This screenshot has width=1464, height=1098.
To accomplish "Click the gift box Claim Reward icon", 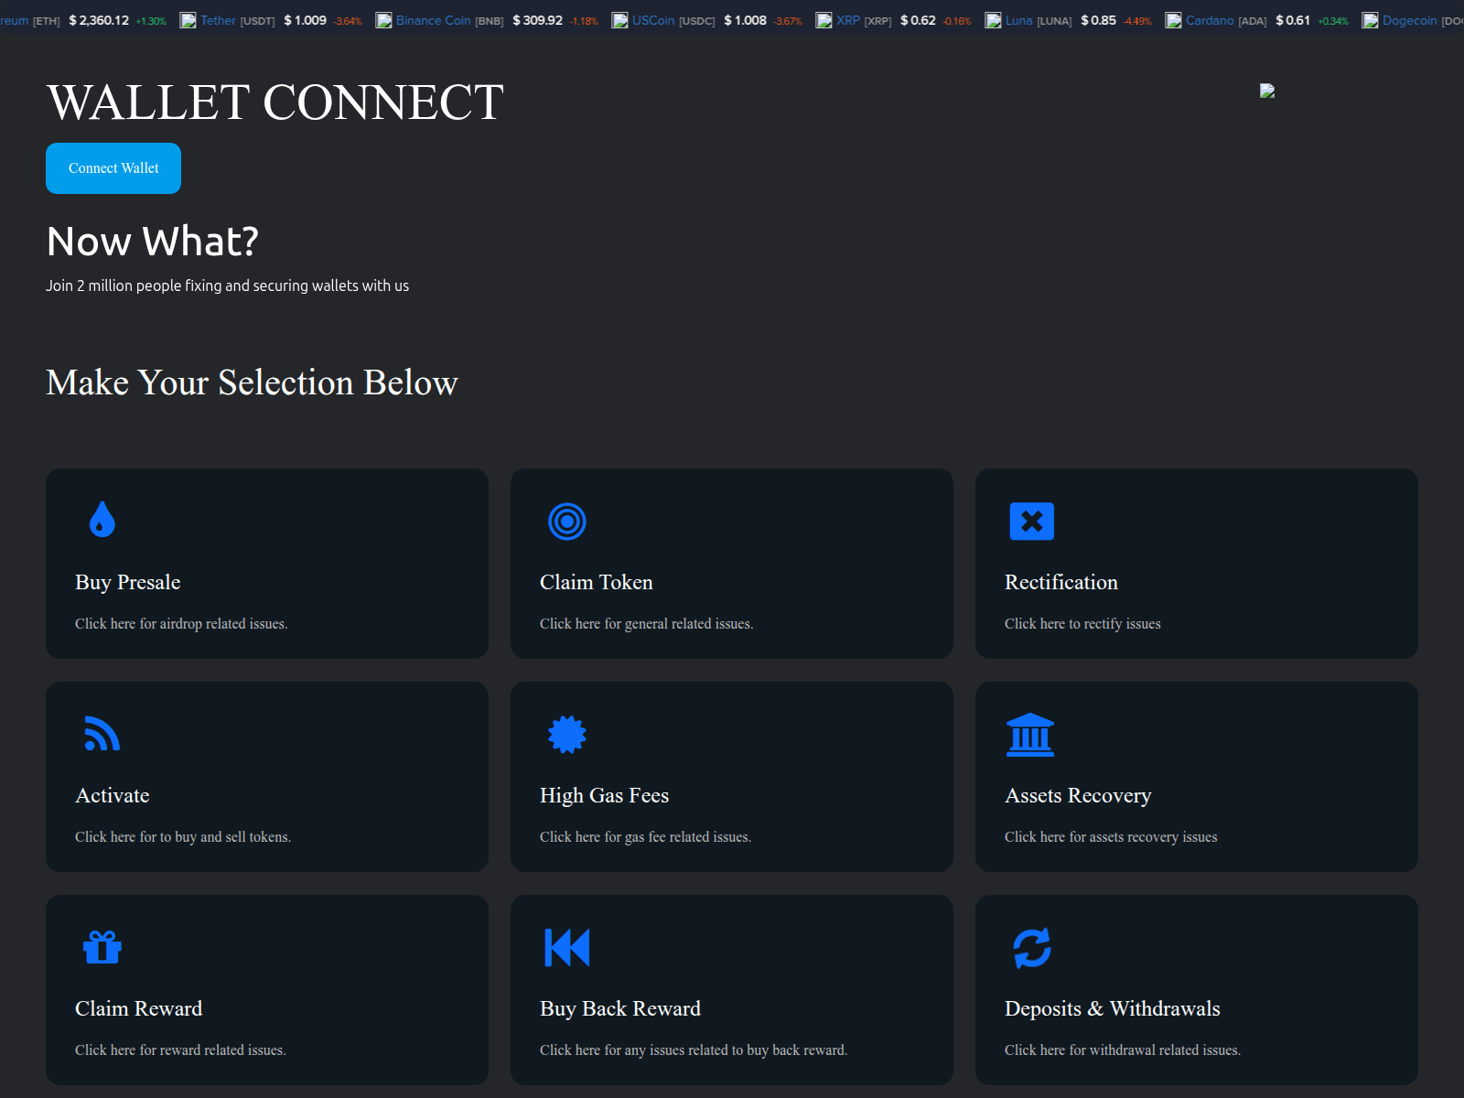I will 102,948.
